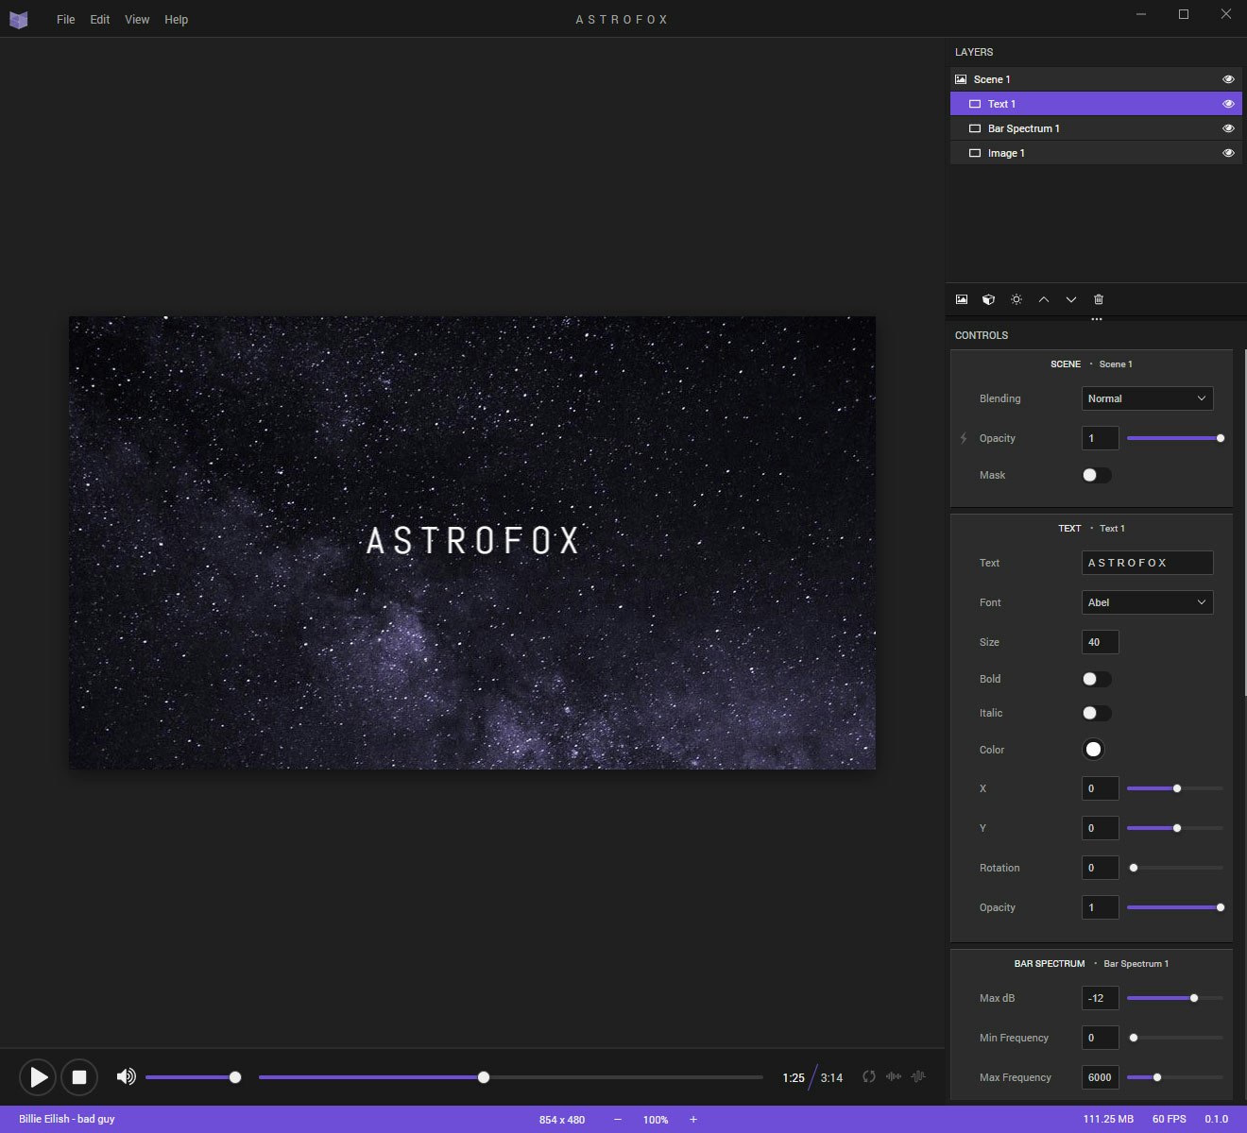Image resolution: width=1247 pixels, height=1133 pixels.
Task: Open the View menu
Action: coord(136,19)
